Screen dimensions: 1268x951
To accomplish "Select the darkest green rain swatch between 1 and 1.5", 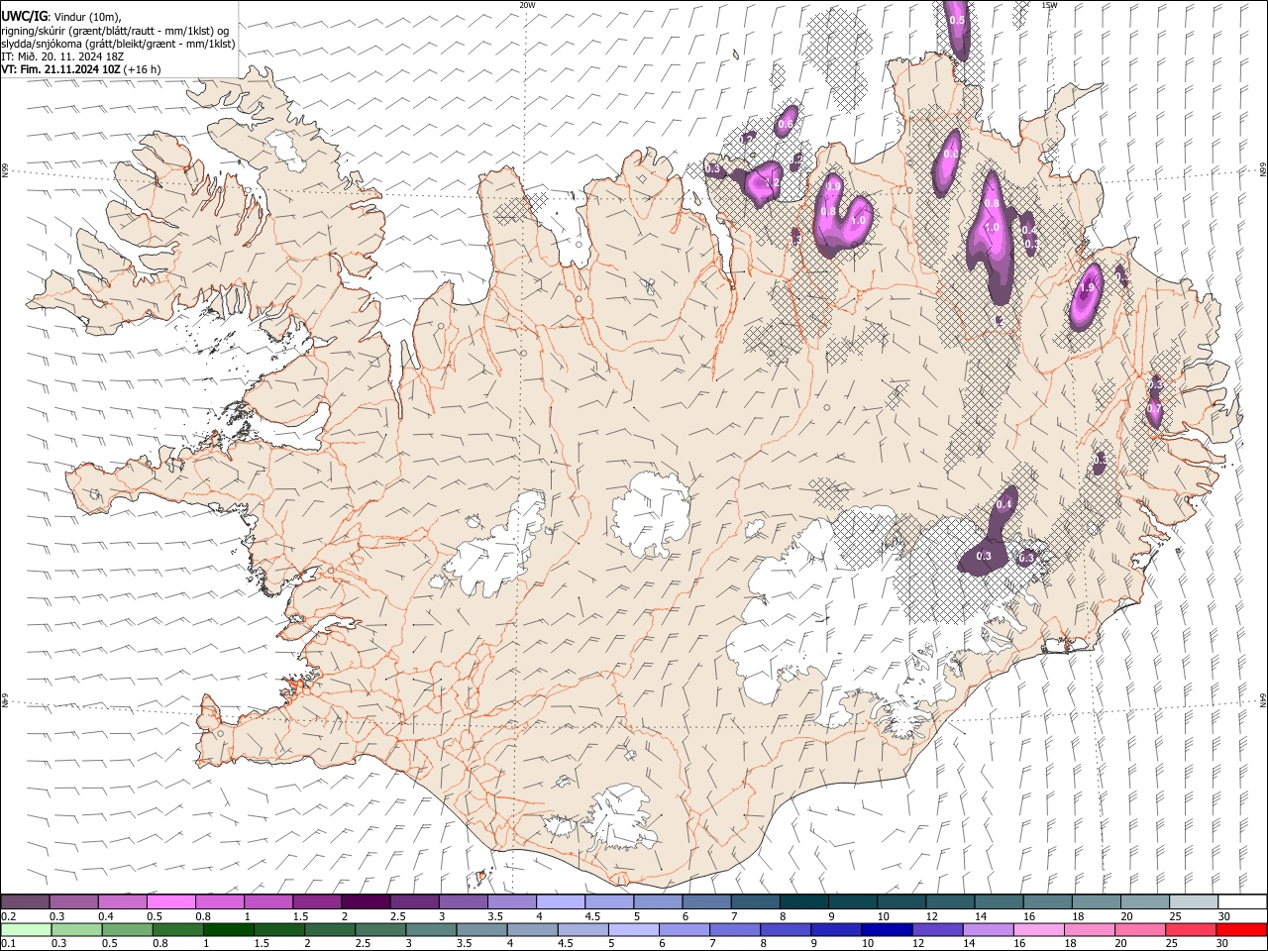I will 229,929.
